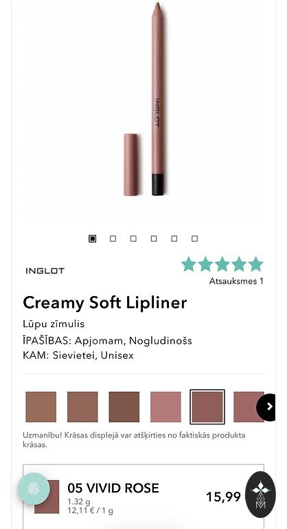Choose the fourth pink shade swatch
The image size is (287, 529).
click(165, 407)
